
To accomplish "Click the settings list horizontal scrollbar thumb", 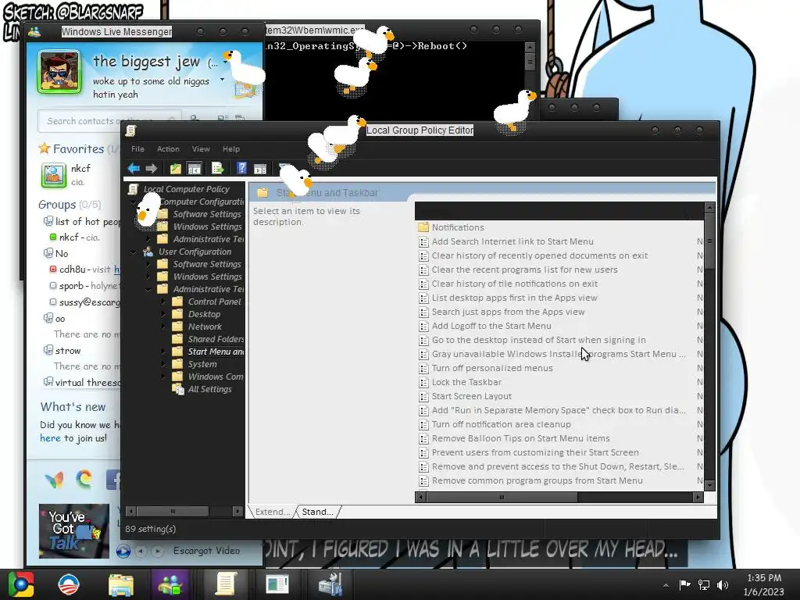I will pyautogui.click(x=502, y=497).
